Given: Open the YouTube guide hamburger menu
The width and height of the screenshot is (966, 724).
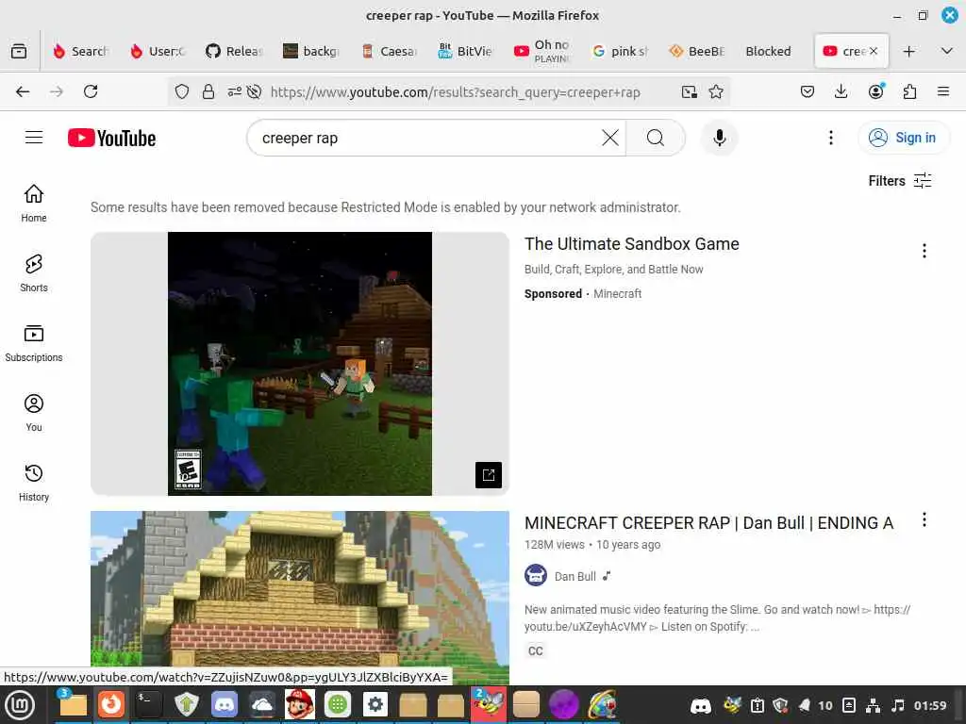Looking at the screenshot, I should tap(34, 138).
